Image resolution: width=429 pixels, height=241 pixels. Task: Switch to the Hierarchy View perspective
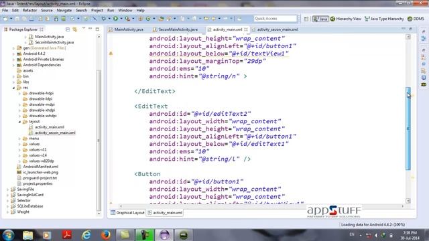pyautogui.click(x=346, y=19)
